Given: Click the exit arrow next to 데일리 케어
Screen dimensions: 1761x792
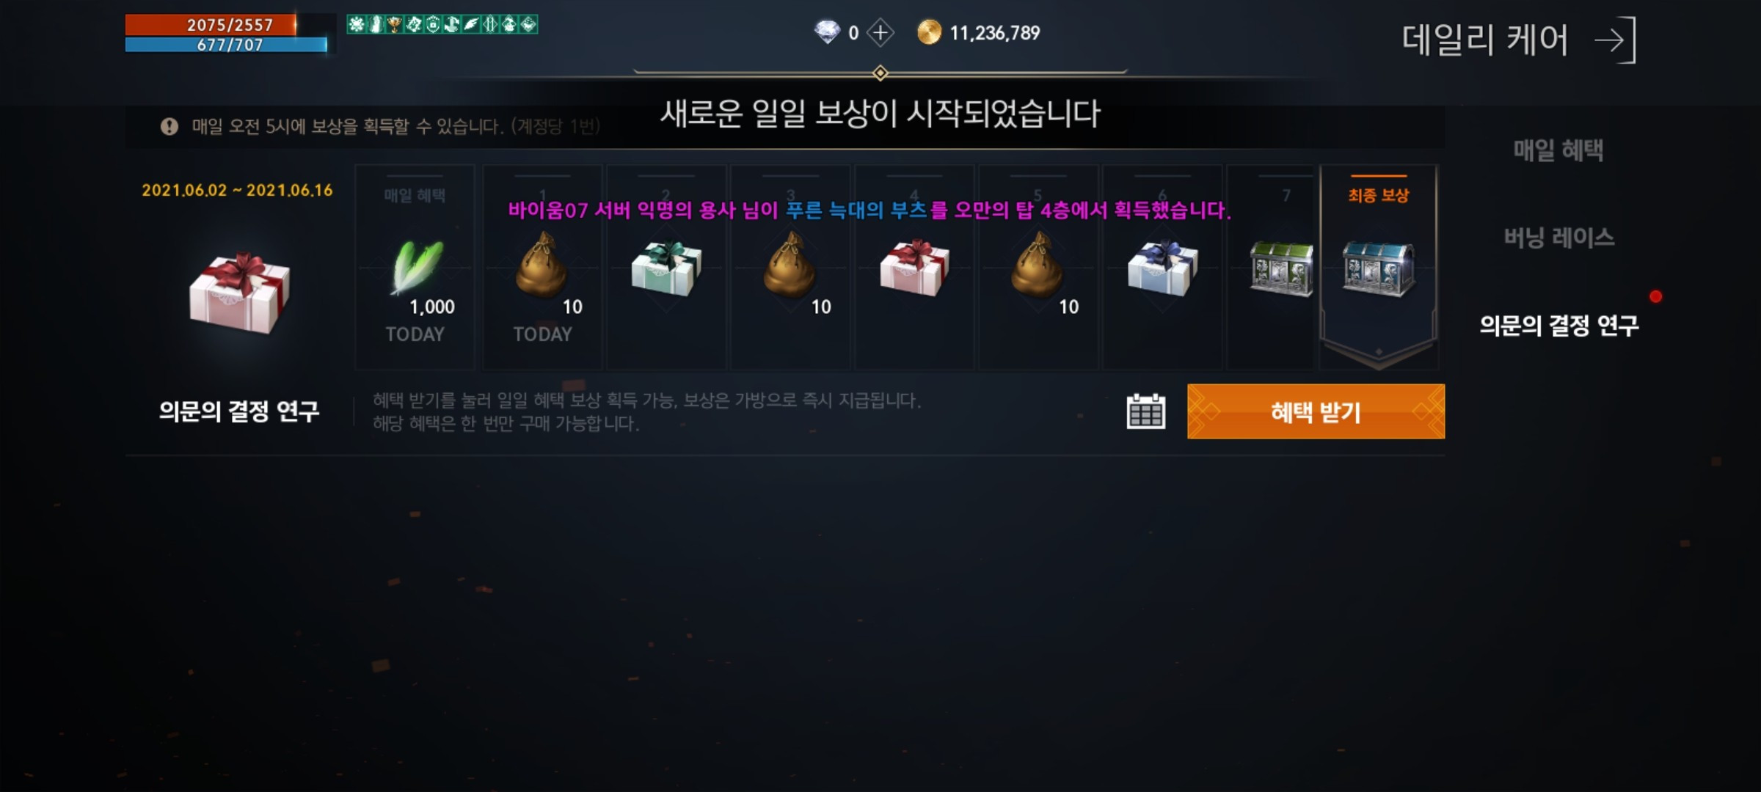Looking at the screenshot, I should tap(1614, 40).
